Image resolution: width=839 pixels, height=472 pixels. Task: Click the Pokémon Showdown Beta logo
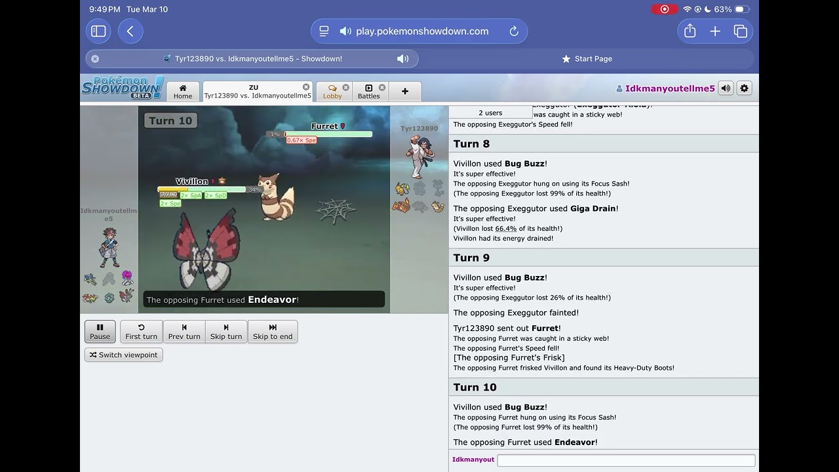click(122, 88)
